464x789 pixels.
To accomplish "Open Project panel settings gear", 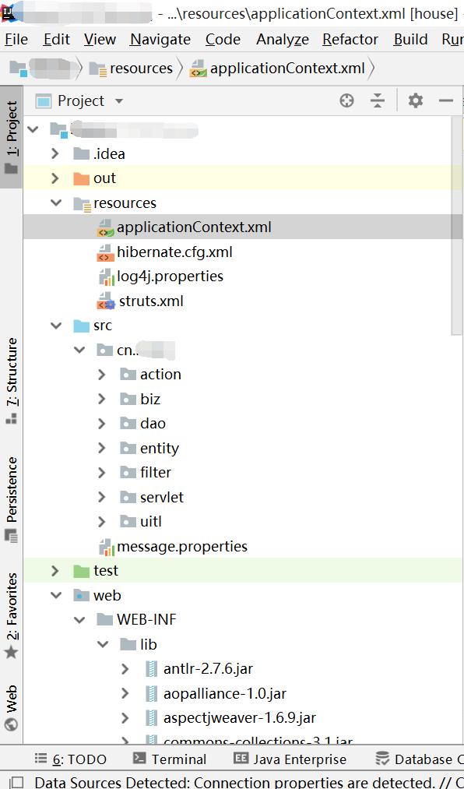I will pyautogui.click(x=415, y=101).
